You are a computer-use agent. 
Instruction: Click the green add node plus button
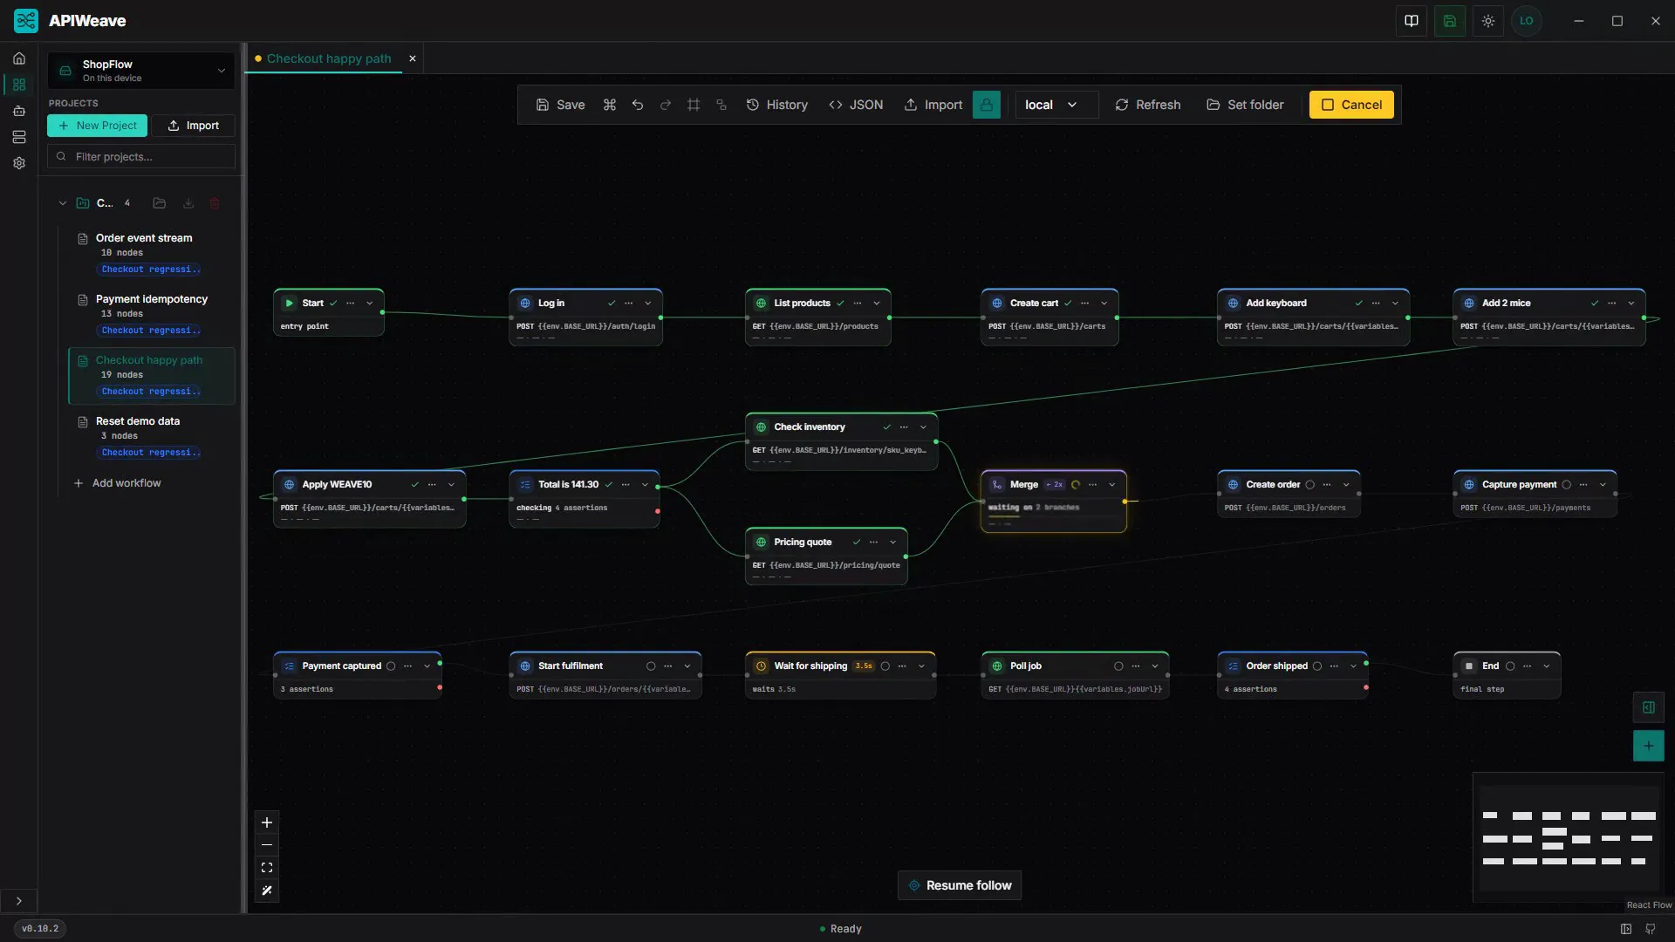[1649, 746]
